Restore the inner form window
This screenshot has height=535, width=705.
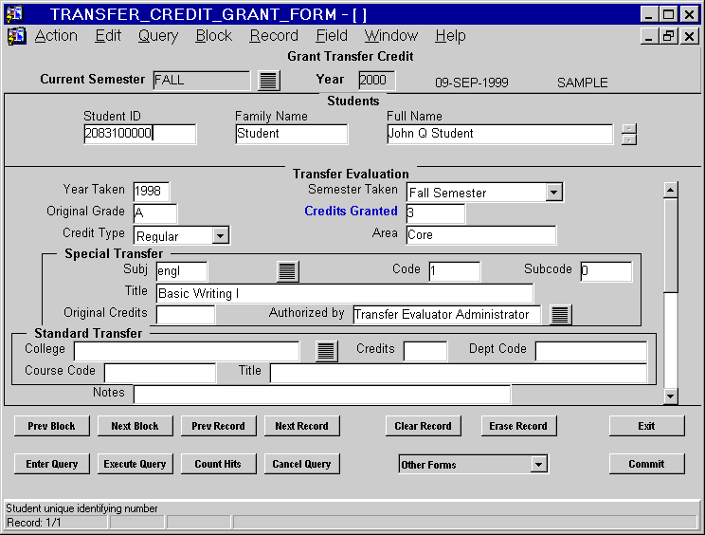click(x=668, y=35)
